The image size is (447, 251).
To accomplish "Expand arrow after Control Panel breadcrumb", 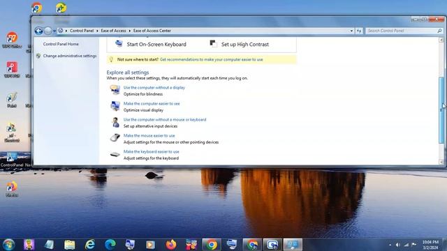I will click(97, 31).
